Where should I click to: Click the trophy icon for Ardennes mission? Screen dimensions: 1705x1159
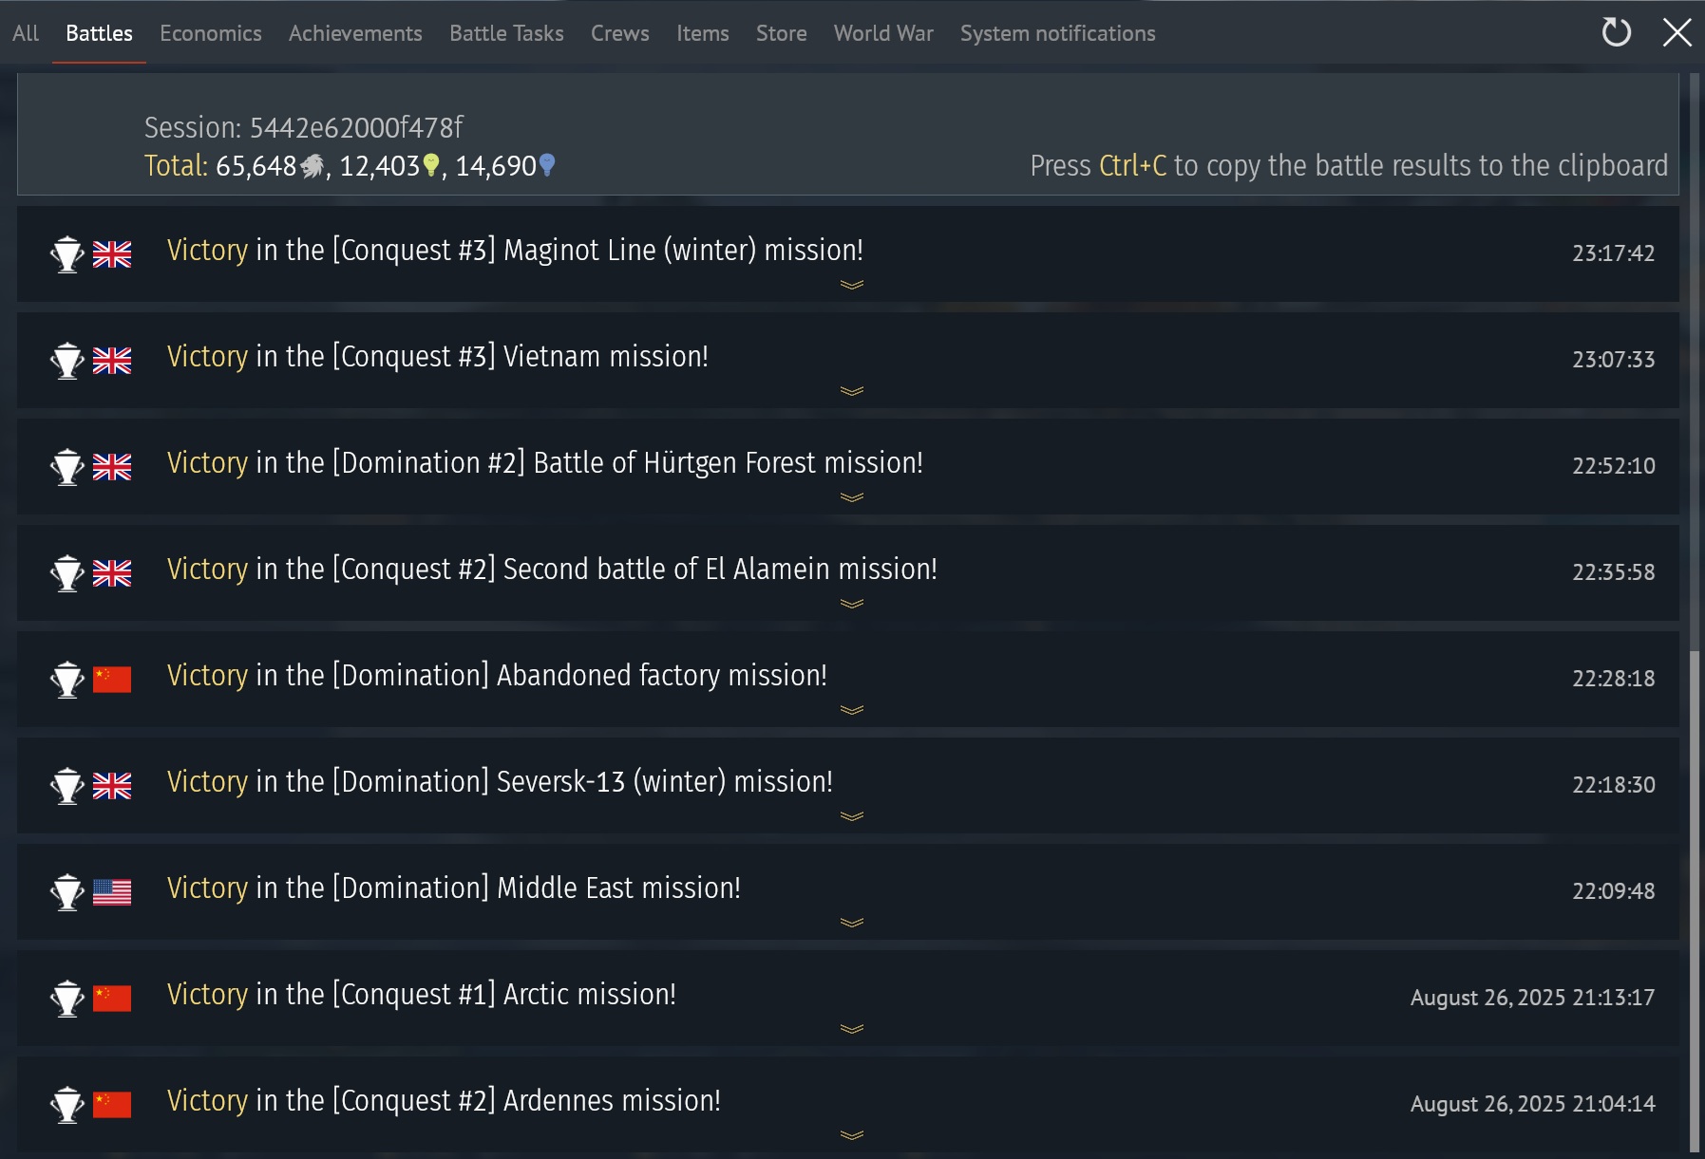(67, 1105)
